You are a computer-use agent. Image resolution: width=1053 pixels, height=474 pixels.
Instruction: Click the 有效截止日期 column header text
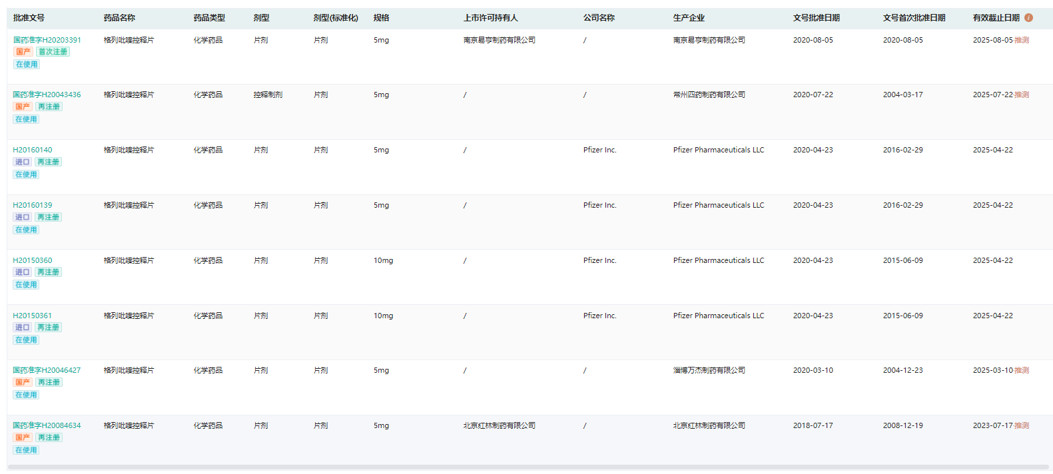[996, 18]
